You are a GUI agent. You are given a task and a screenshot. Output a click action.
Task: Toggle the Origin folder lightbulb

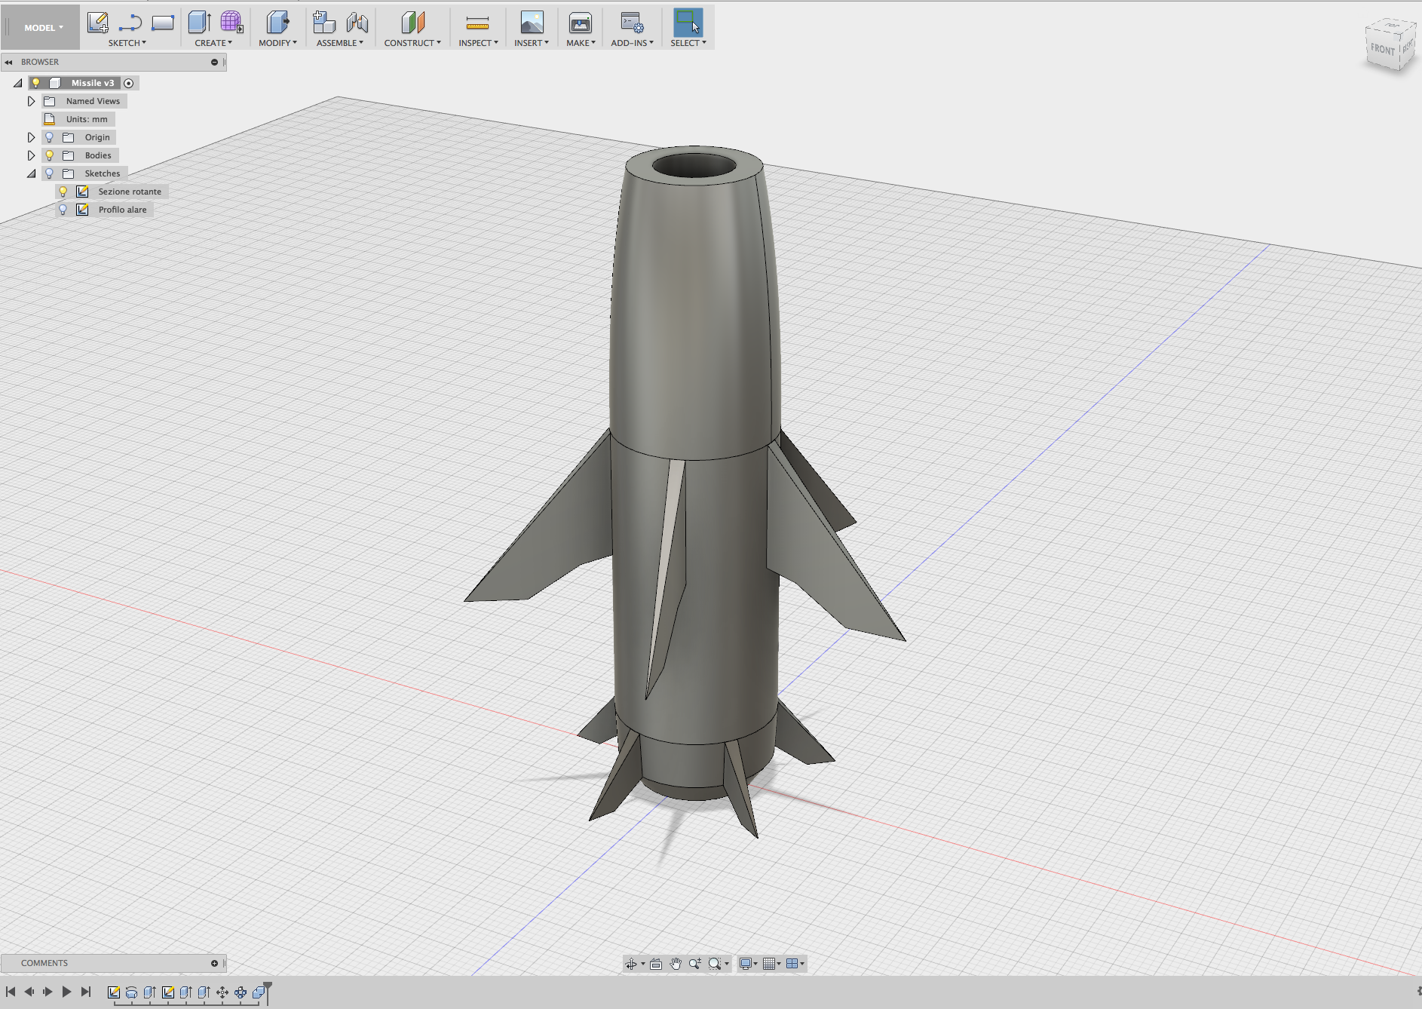(x=49, y=137)
